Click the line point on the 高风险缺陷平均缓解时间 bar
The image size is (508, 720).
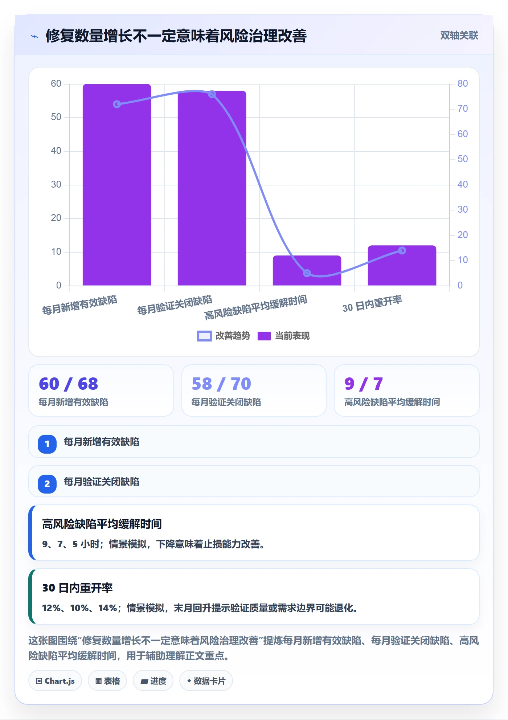[307, 273]
